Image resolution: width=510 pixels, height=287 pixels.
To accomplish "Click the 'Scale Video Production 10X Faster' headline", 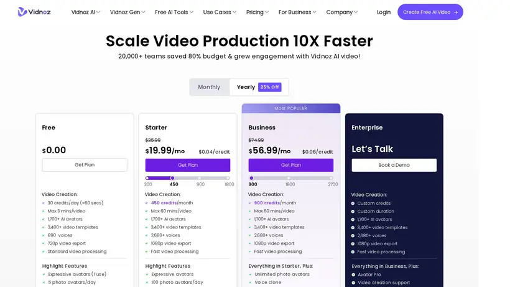I will 239,41.
